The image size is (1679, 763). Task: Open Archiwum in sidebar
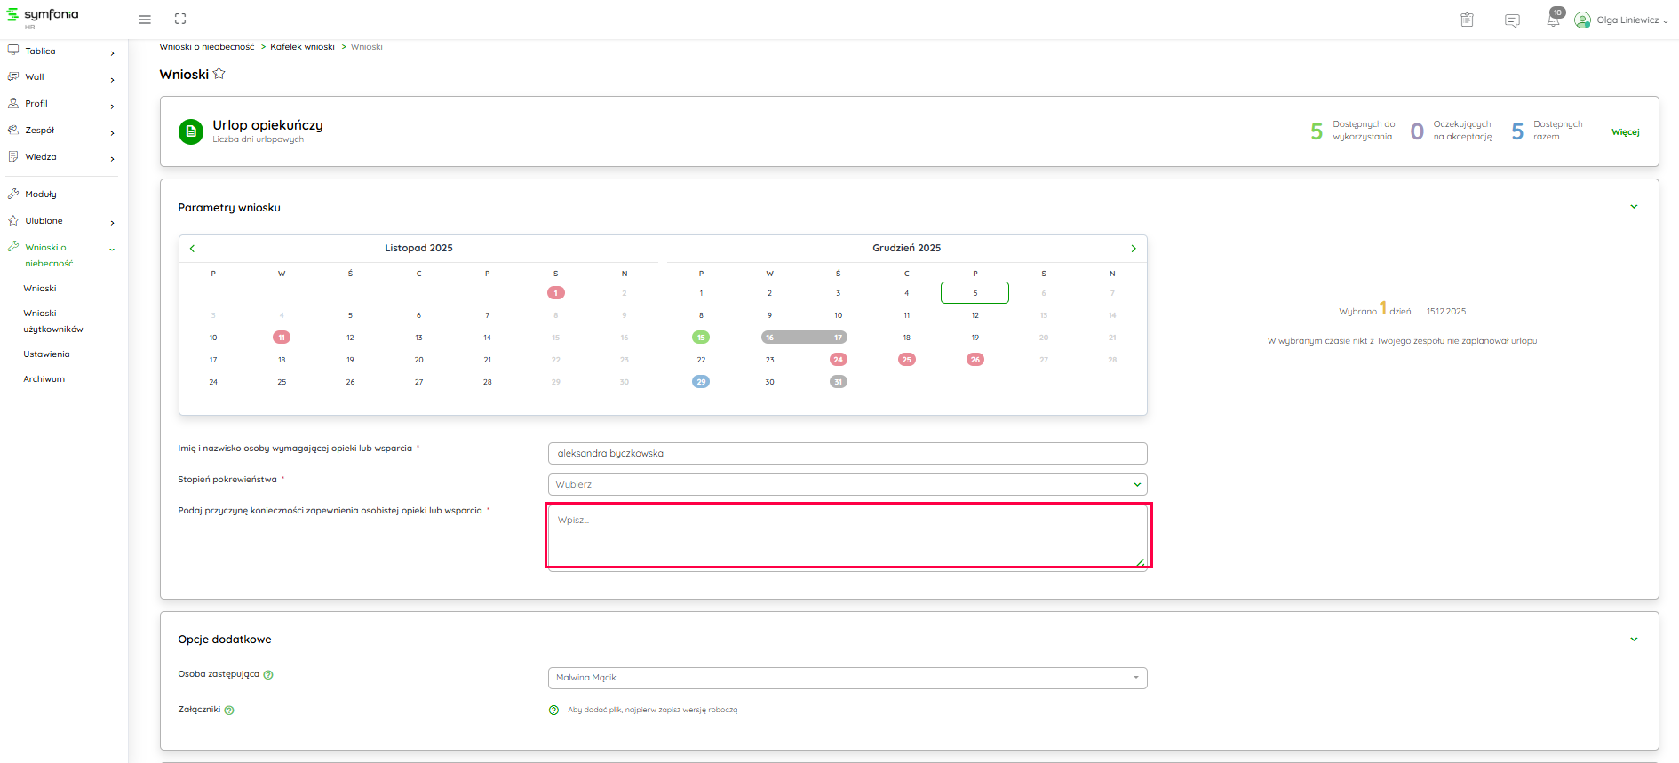[x=44, y=379]
